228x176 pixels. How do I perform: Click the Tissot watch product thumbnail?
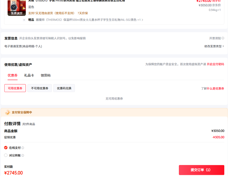[17, 5]
